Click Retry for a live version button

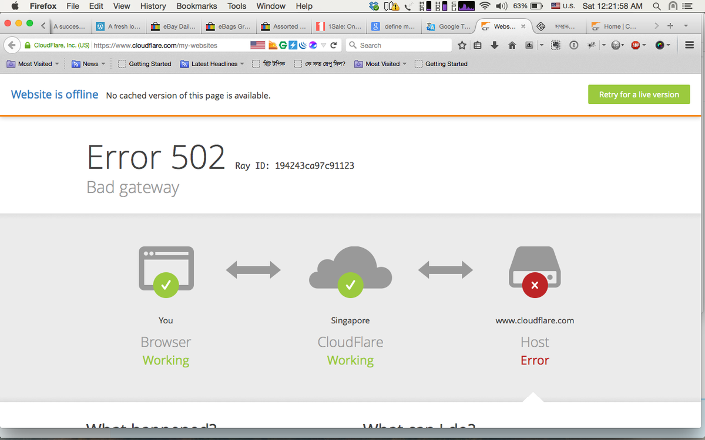[639, 94]
